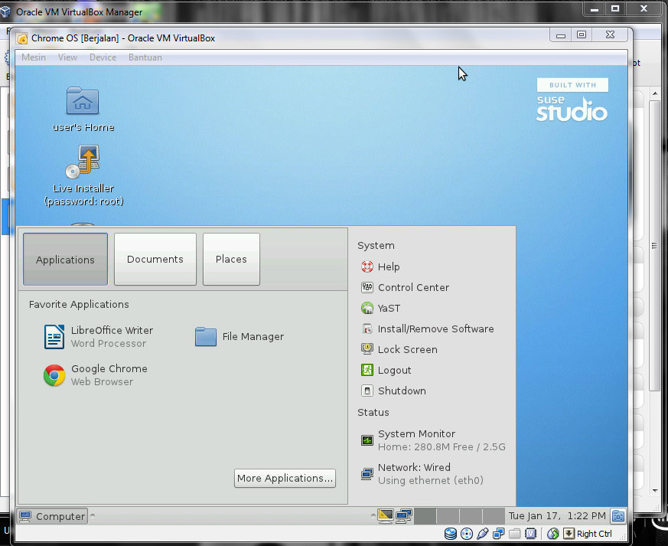Switch to the Applications tab

(65, 259)
